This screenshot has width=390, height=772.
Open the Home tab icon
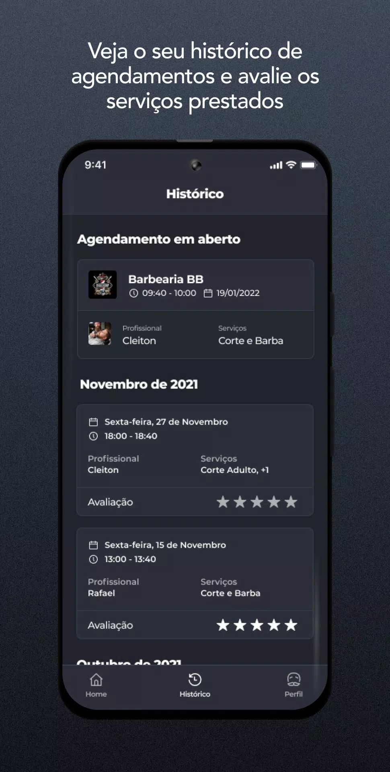click(x=96, y=680)
